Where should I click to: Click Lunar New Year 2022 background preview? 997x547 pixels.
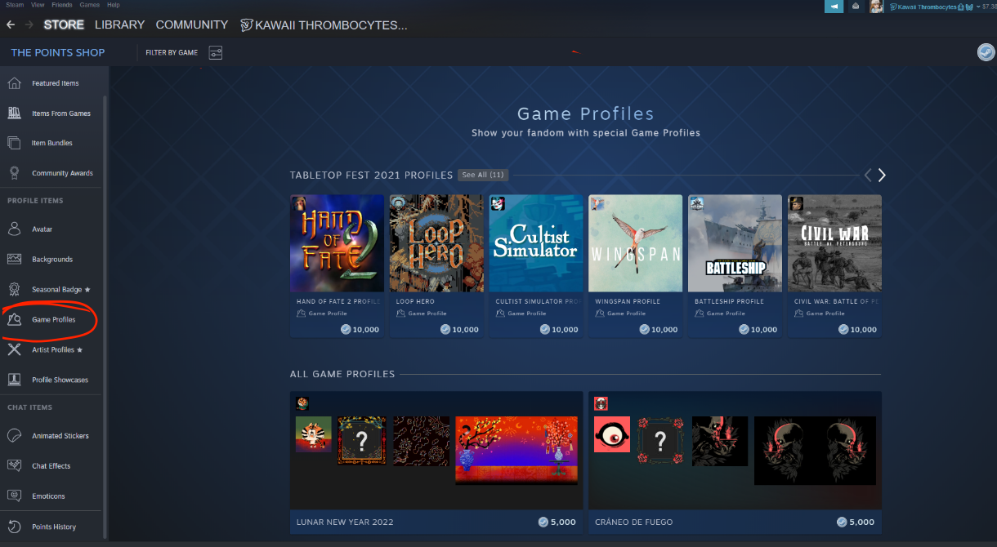click(x=516, y=450)
